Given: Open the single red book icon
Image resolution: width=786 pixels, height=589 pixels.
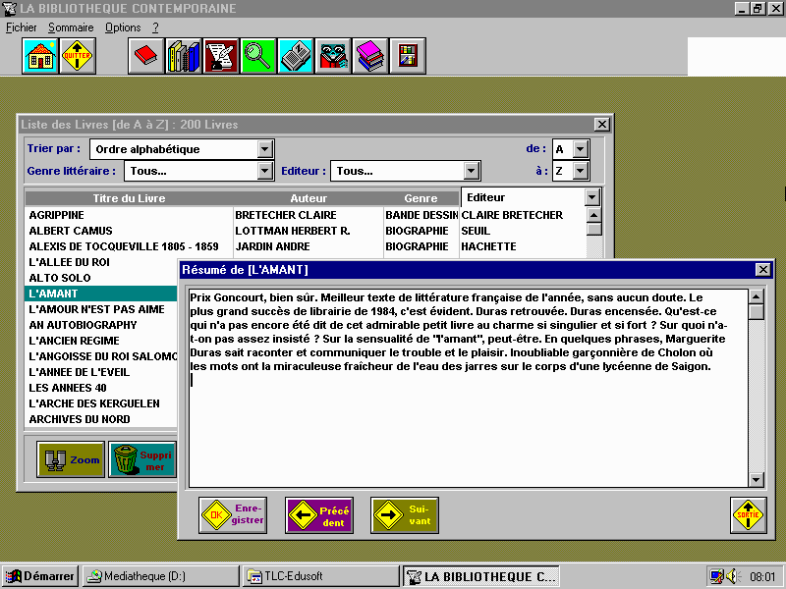Looking at the screenshot, I should coord(146,57).
